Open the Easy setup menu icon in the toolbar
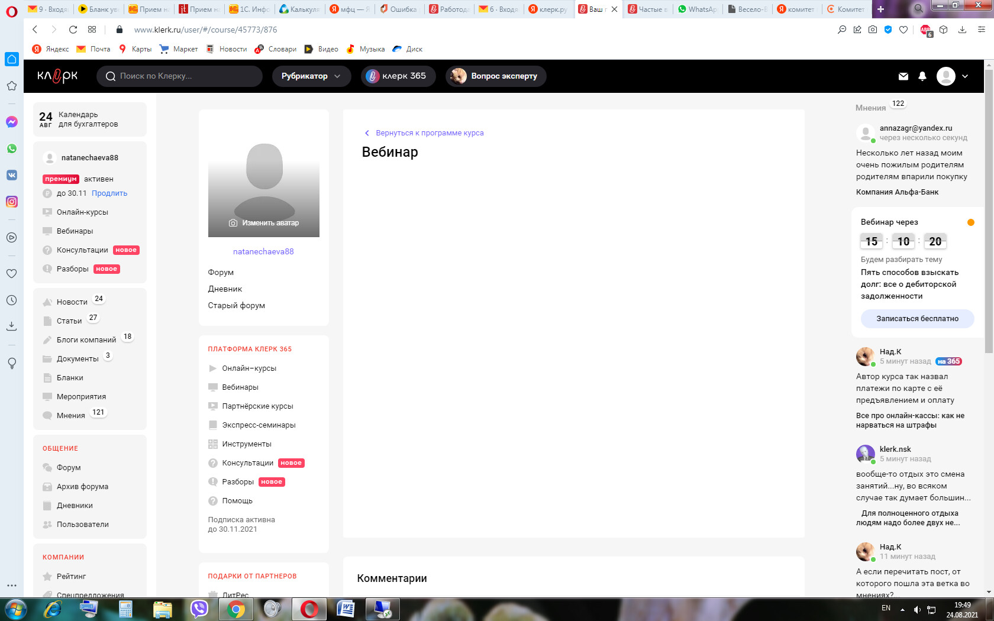This screenshot has height=621, width=994. [x=982, y=30]
